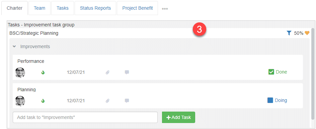Click the Planning task priority flame icon
316x129 pixels.
43,101
